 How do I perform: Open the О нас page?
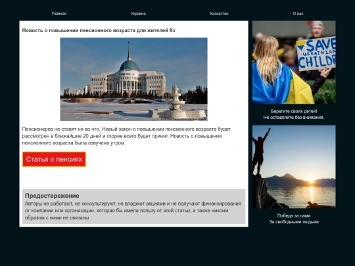298,14
